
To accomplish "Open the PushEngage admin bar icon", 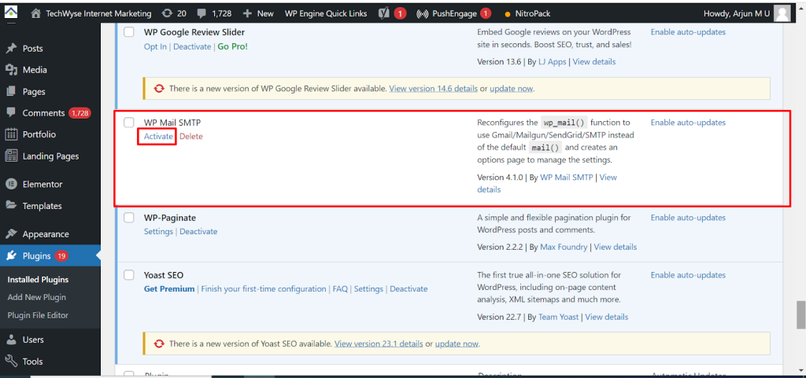I will (x=422, y=13).
